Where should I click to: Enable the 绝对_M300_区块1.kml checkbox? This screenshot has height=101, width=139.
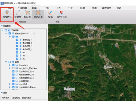[13, 68]
